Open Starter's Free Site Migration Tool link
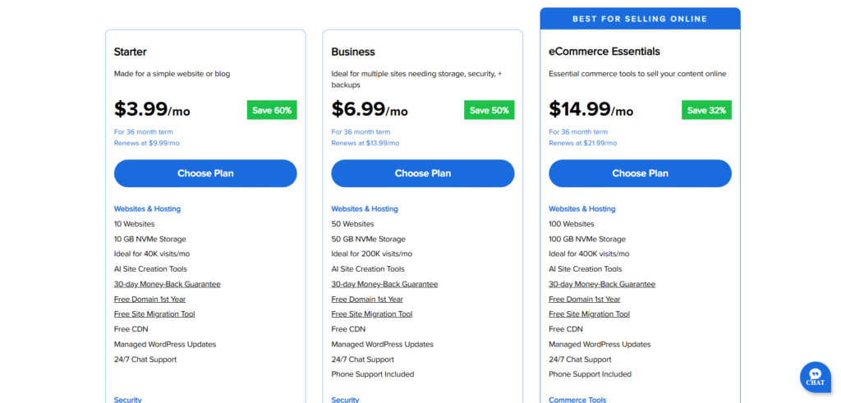 click(x=154, y=314)
